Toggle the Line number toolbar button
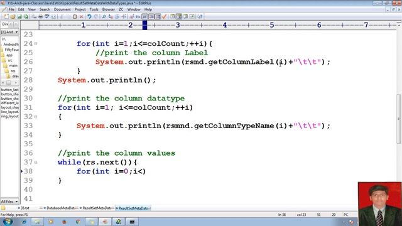The image size is (402, 226). (151, 17)
